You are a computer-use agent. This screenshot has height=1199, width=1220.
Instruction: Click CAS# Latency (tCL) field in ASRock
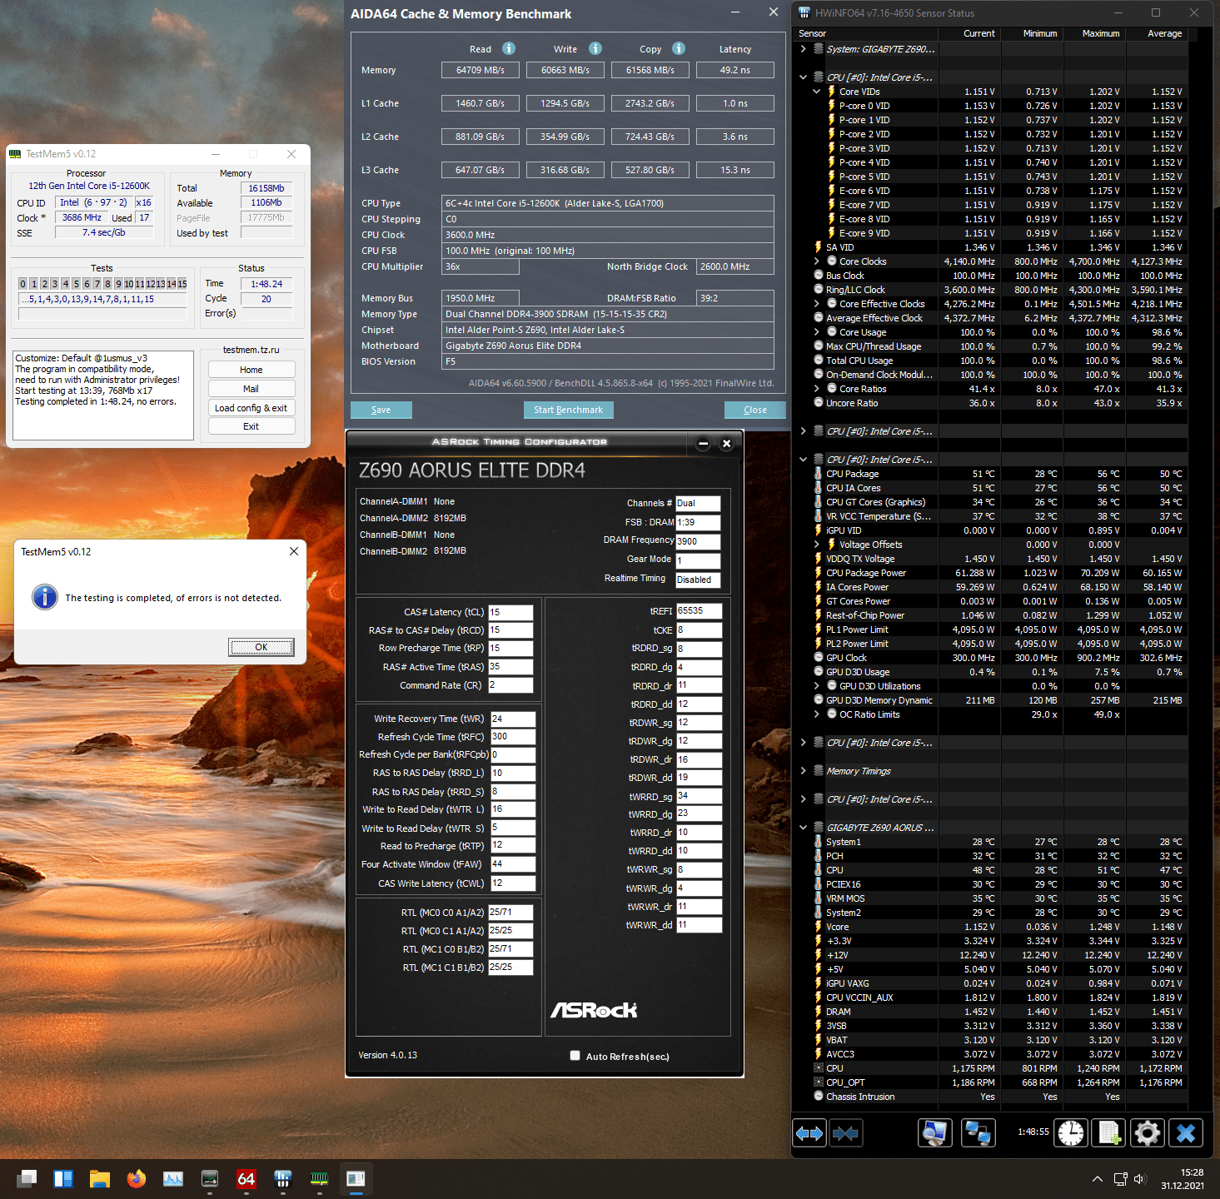pos(510,612)
